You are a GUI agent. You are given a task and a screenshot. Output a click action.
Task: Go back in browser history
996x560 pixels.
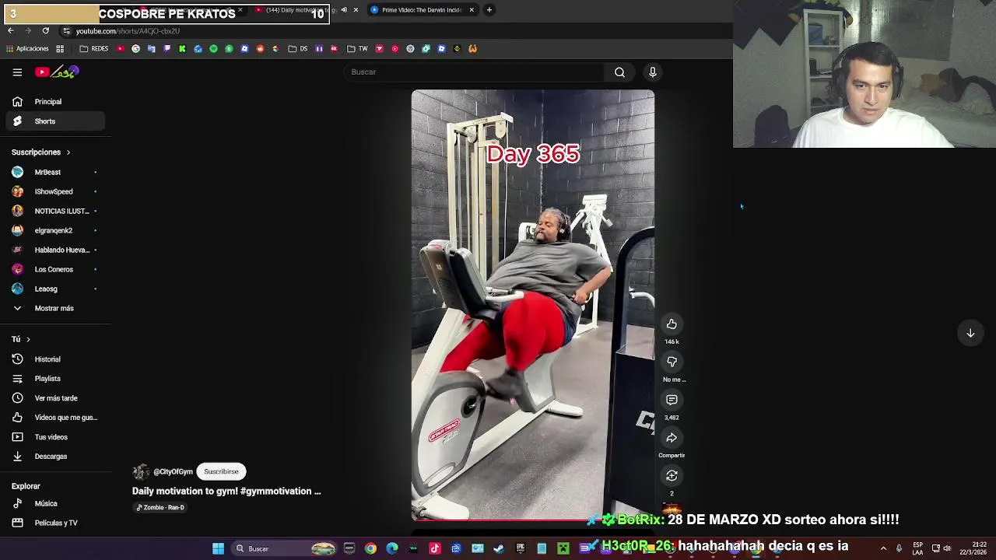(x=11, y=31)
